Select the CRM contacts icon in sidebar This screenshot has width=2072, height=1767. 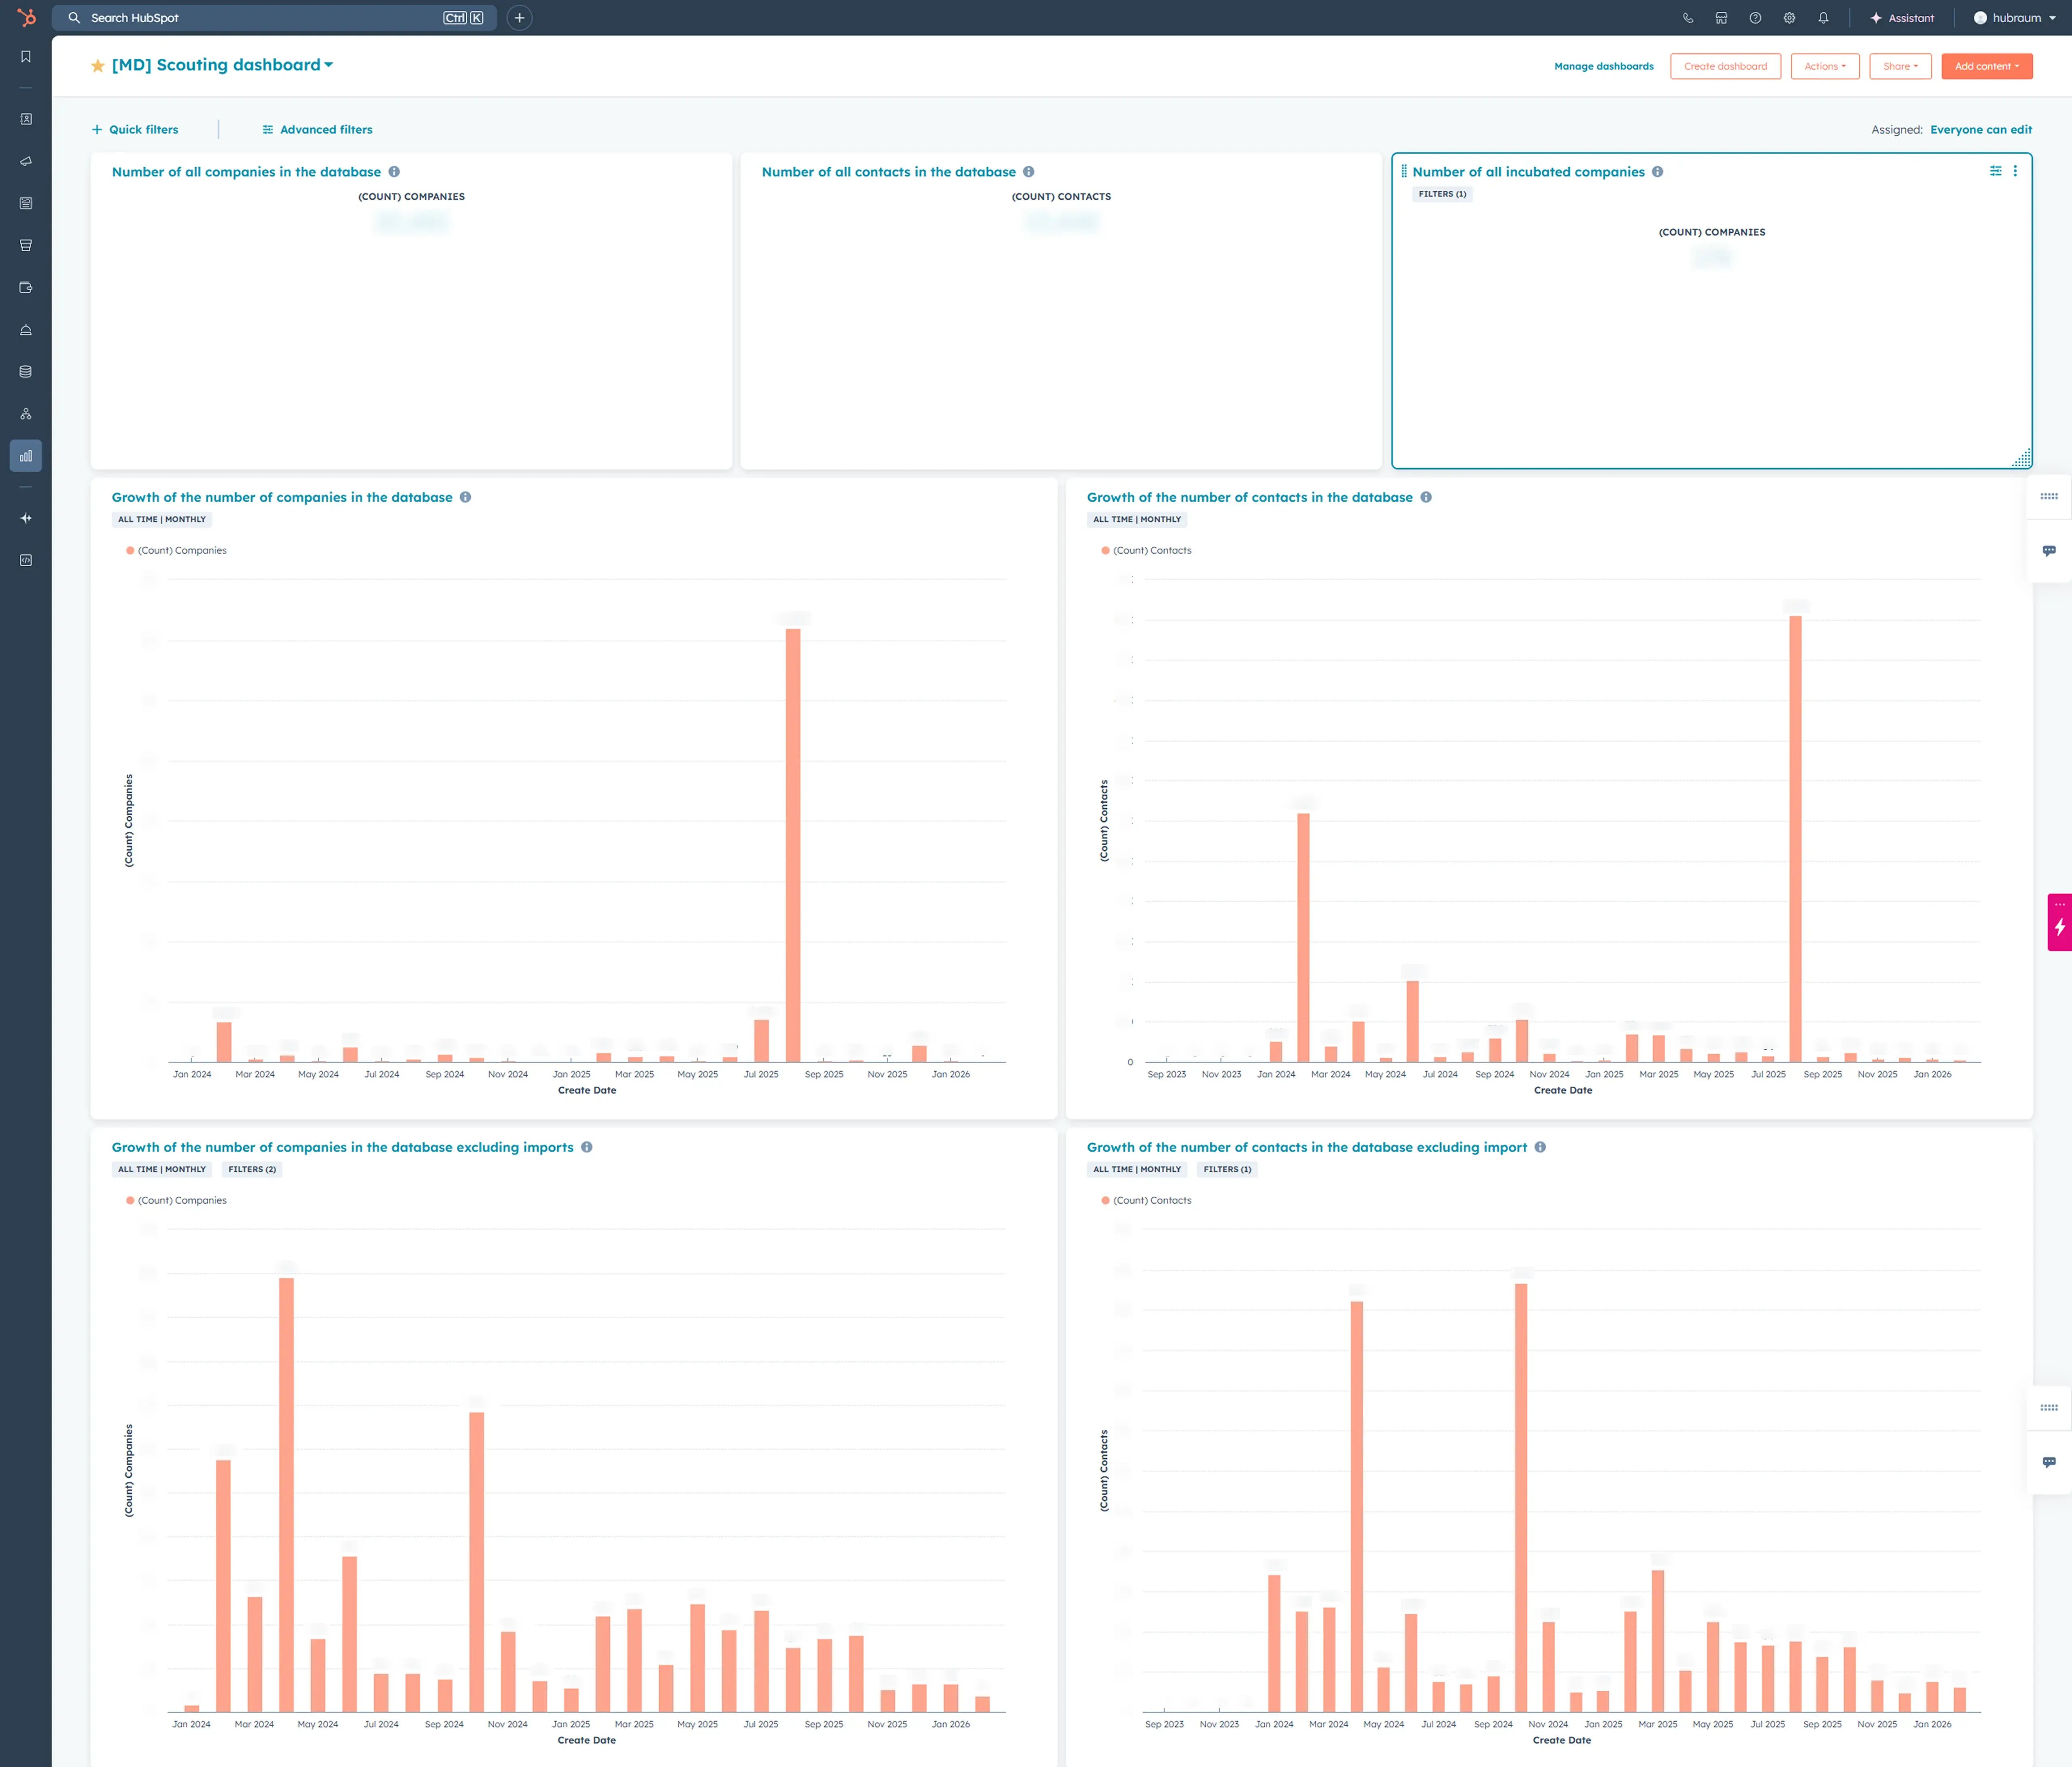tap(25, 119)
